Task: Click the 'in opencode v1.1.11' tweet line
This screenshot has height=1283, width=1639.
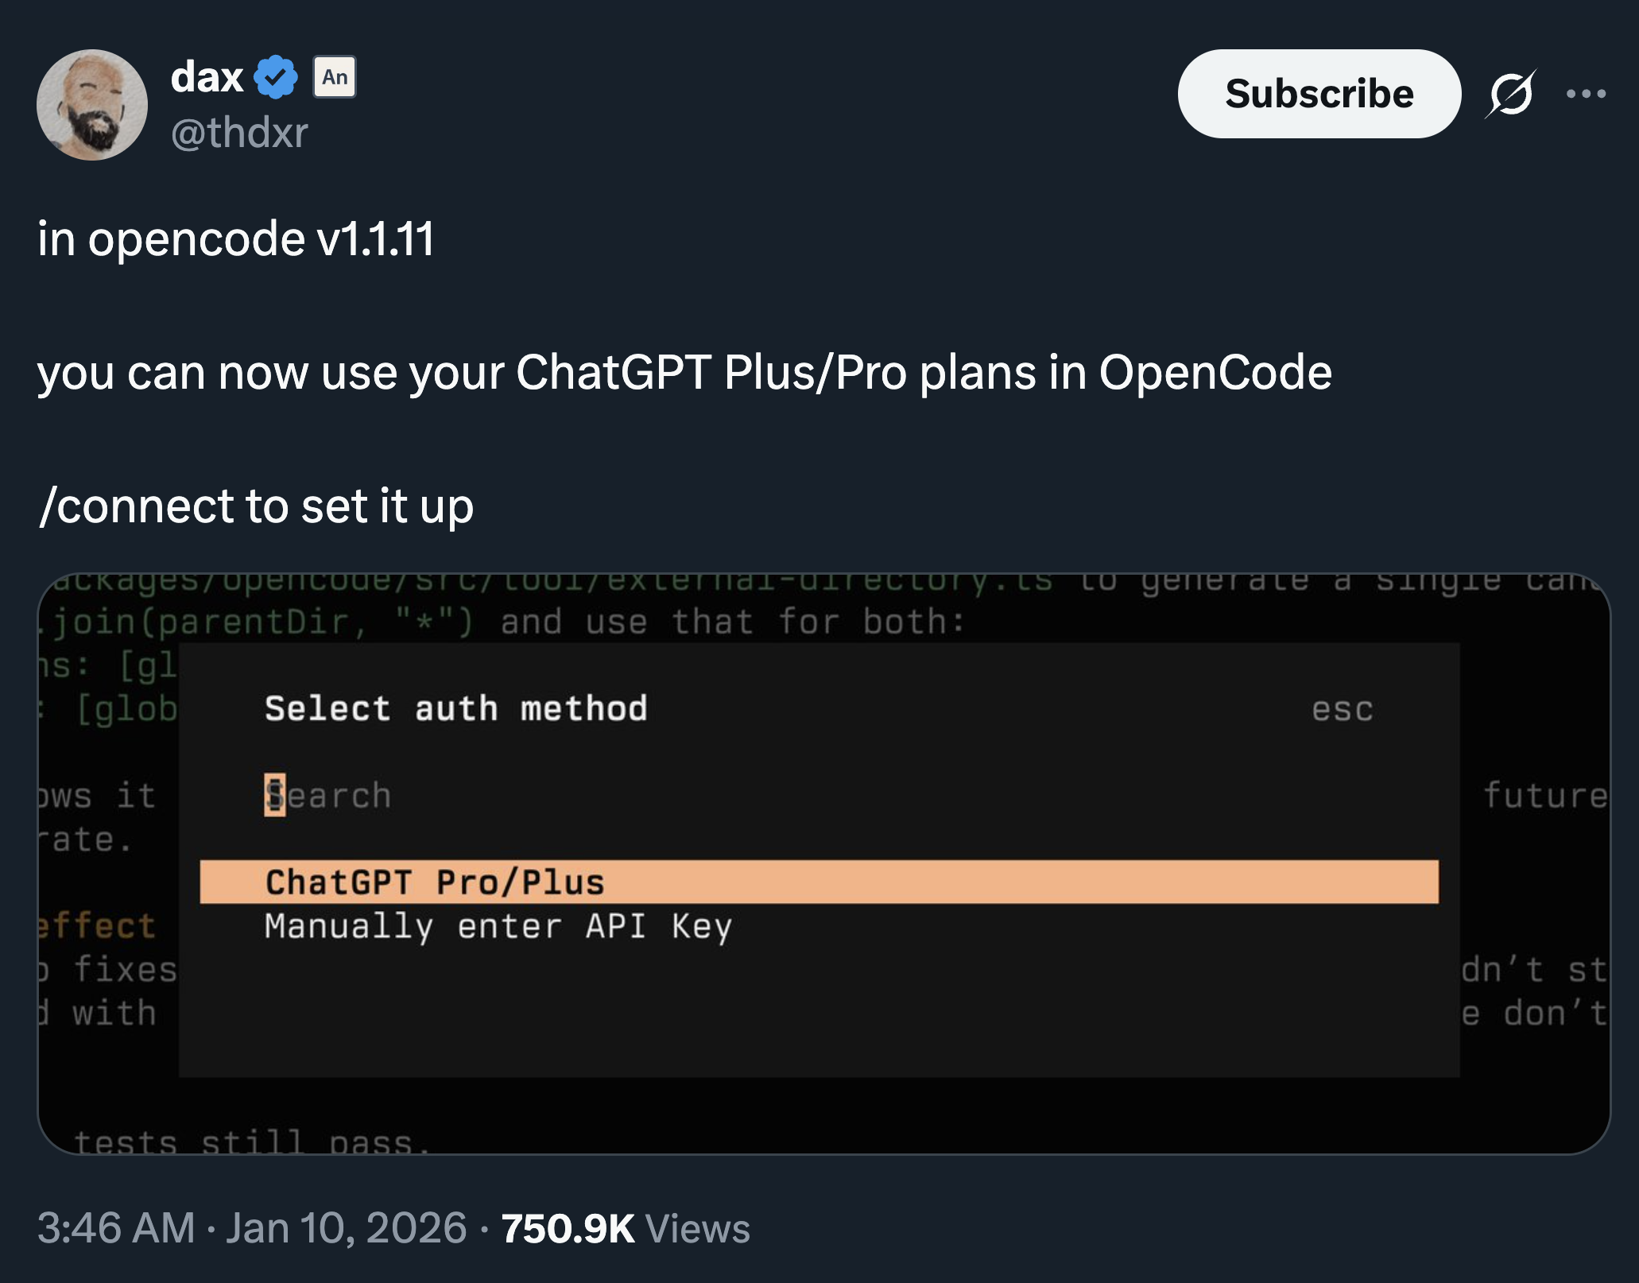Action: [x=236, y=238]
